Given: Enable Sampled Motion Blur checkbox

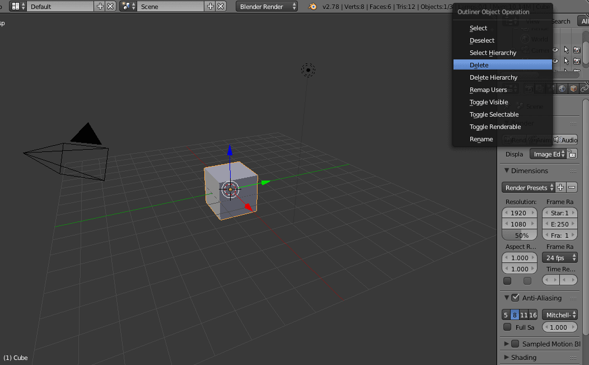Looking at the screenshot, I should point(515,344).
